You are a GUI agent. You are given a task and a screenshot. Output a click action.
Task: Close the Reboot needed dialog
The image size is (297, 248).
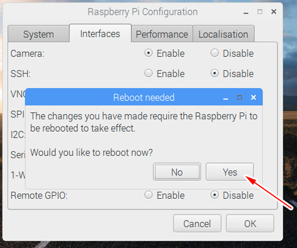point(254,97)
